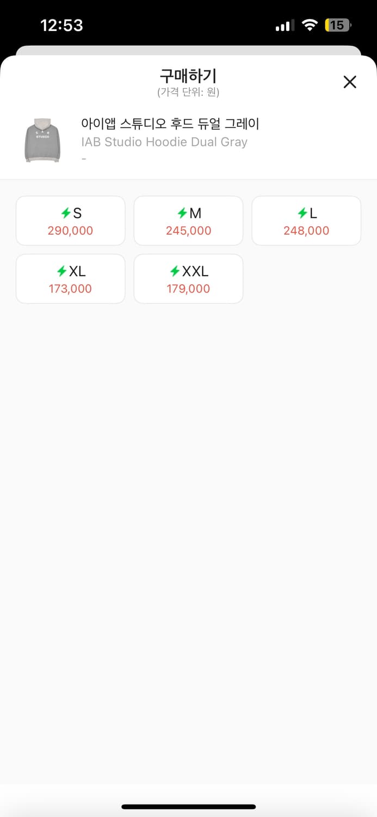
Task: Pick size L for purchase
Action: click(x=306, y=221)
